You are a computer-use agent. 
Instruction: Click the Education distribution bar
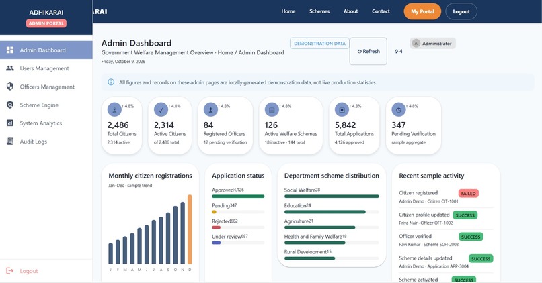(x=332, y=212)
